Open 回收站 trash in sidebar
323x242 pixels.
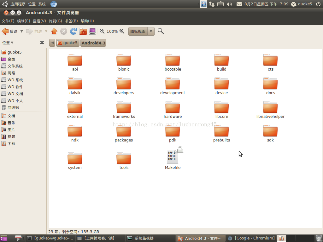(10, 108)
